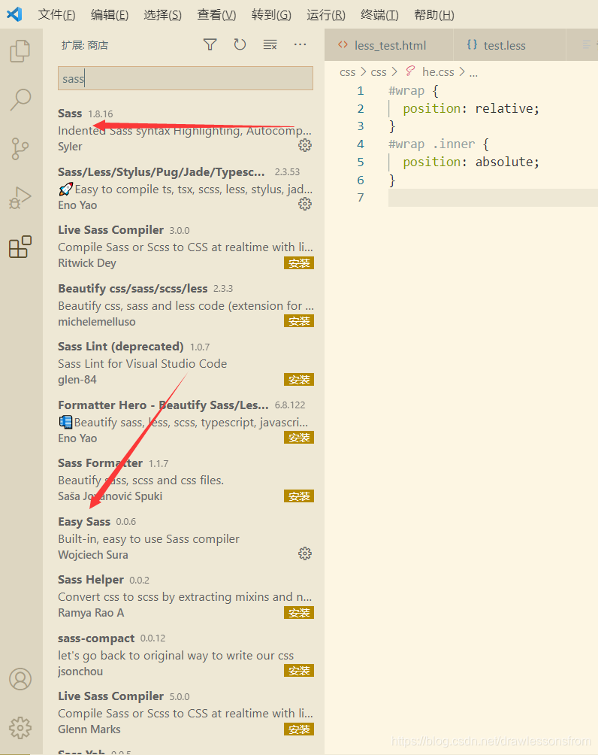Image resolution: width=598 pixels, height=755 pixels.
Task: Open he.css breadcrumb dropdown
Action: coord(438,71)
